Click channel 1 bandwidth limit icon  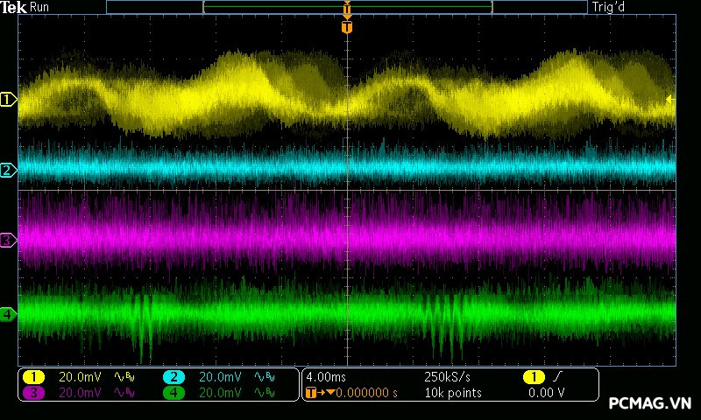coord(125,377)
